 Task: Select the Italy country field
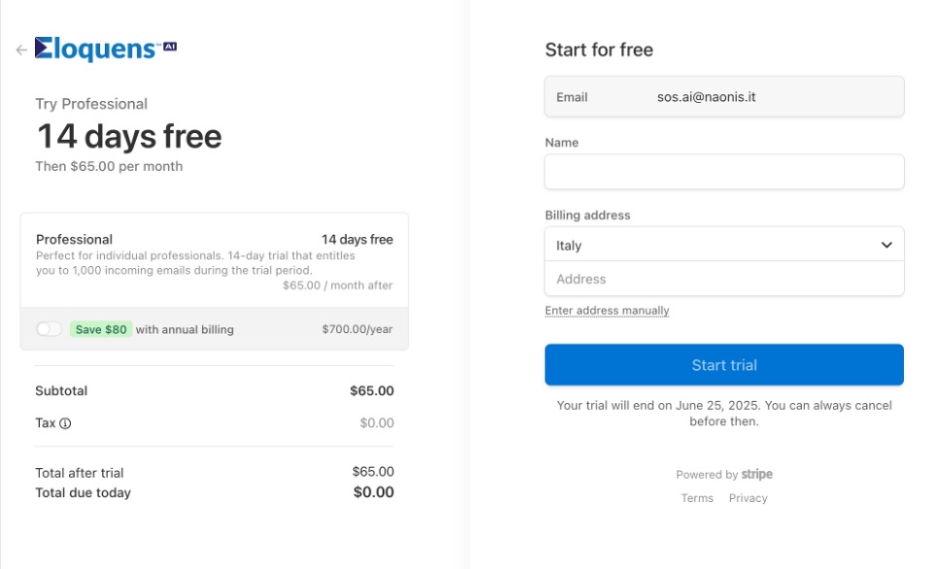pos(724,244)
